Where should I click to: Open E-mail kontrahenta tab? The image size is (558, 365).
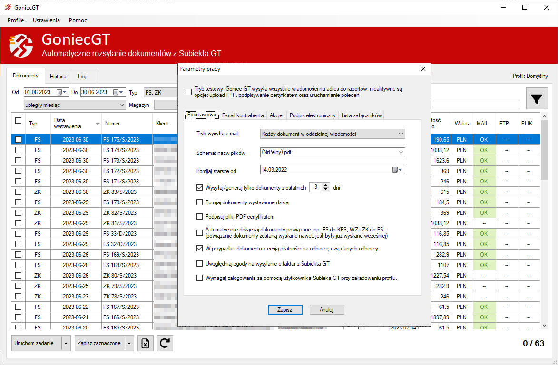tap(243, 115)
